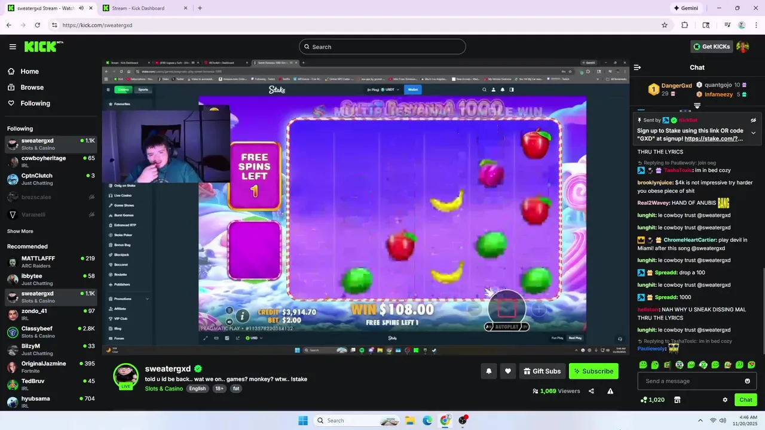
Task: Hide the pinned KickBot message
Action: click(753, 120)
